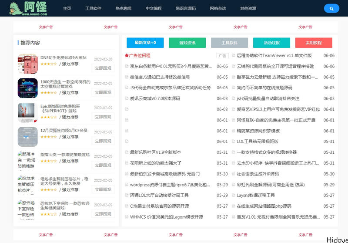The width and height of the screenshot is (348, 243).
Task: Click the 1000天逃生 game thumbnail image
Action: 27,88
